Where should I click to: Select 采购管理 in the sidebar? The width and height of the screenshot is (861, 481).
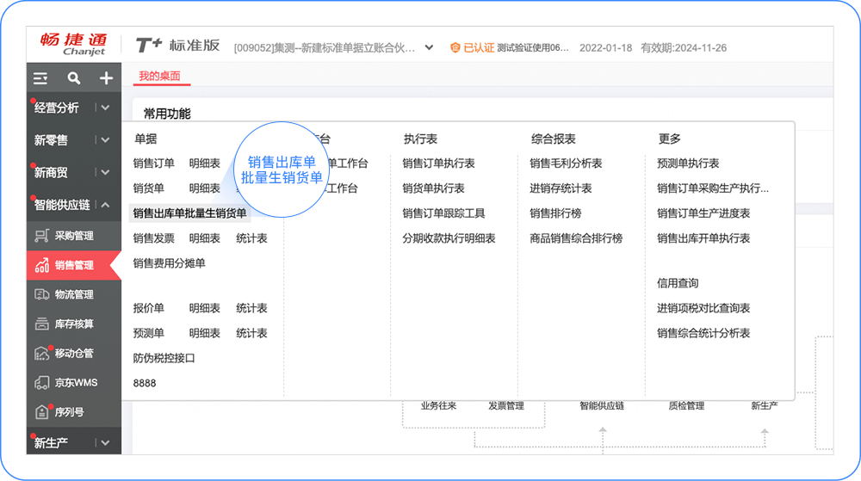(x=74, y=236)
